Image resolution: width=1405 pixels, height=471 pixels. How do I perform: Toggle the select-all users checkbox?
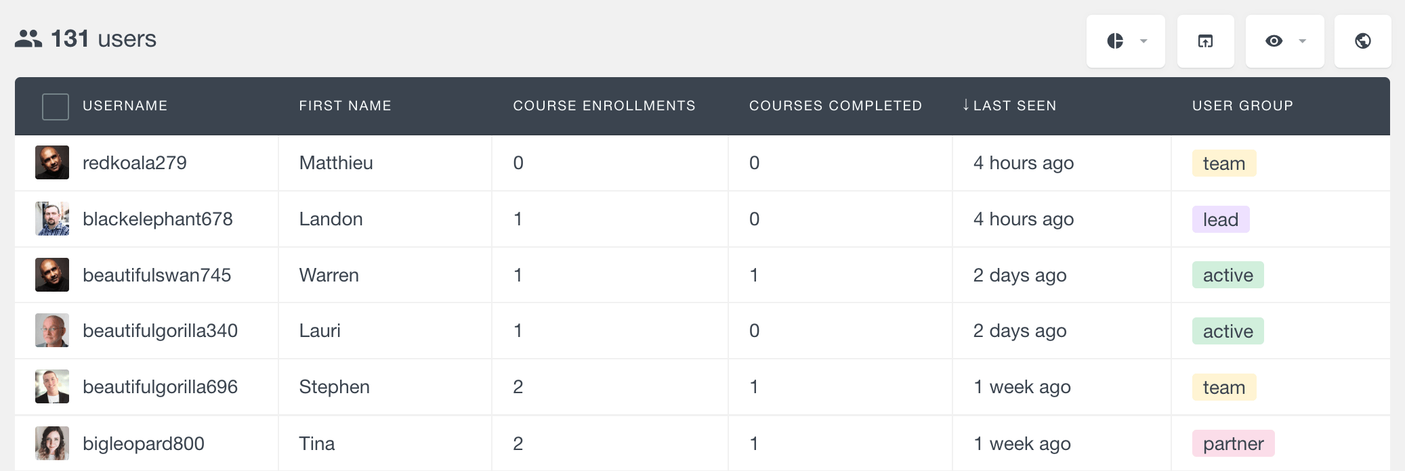(x=55, y=106)
